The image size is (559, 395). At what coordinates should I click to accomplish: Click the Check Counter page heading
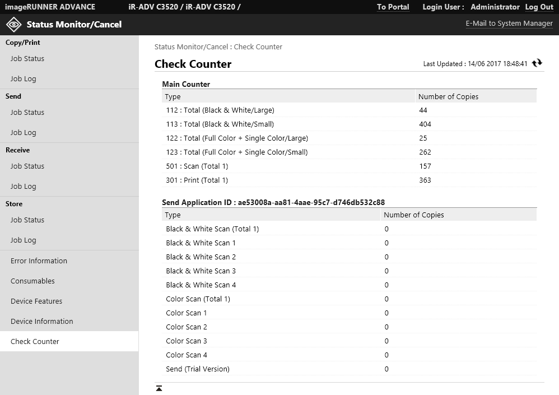pos(193,64)
